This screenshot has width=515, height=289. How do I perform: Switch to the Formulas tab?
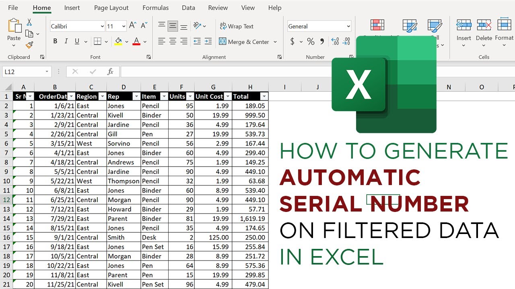(x=155, y=8)
